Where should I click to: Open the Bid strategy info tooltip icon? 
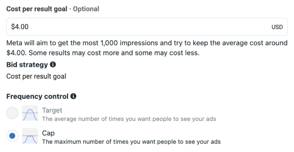pyautogui.click(x=53, y=65)
